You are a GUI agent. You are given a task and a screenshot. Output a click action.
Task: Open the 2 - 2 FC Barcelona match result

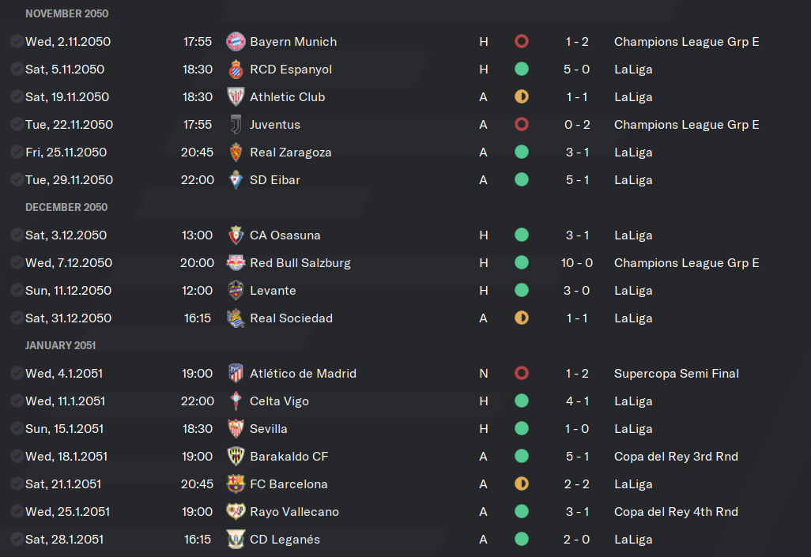pos(577,484)
